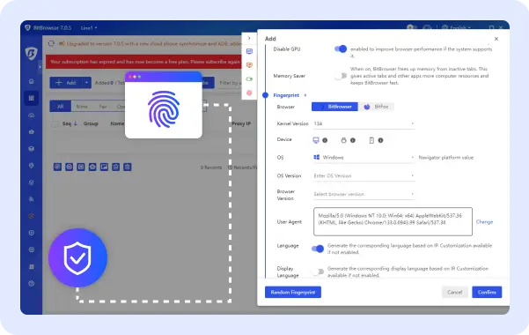Click the browser profiles grid sidebar icon
Viewport: 529px width, 335px height.
32,98
